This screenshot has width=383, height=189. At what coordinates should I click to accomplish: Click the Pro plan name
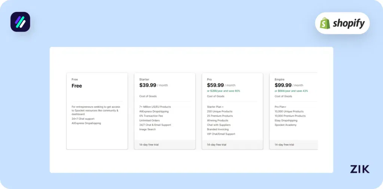tap(209, 79)
